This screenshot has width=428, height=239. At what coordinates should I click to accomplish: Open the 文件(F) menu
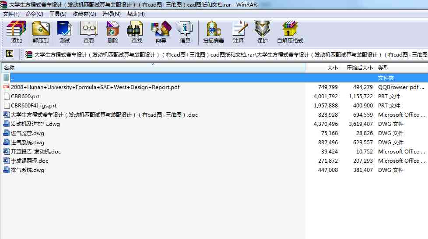click(x=11, y=14)
